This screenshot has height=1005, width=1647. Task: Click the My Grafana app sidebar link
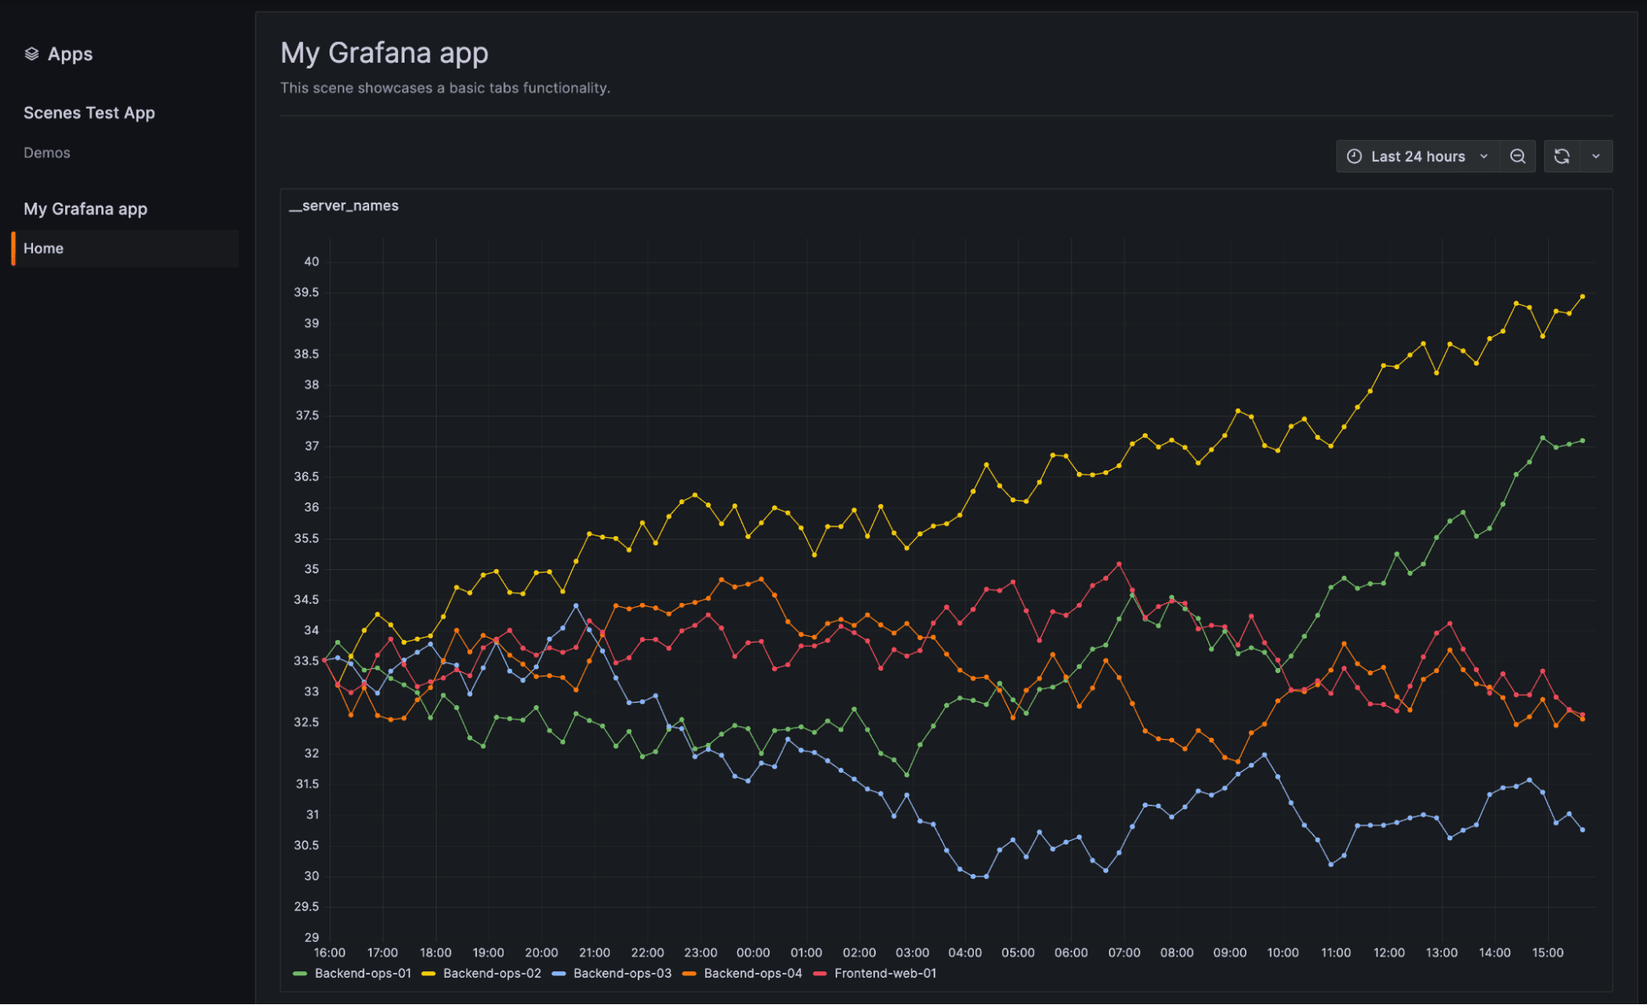click(86, 208)
